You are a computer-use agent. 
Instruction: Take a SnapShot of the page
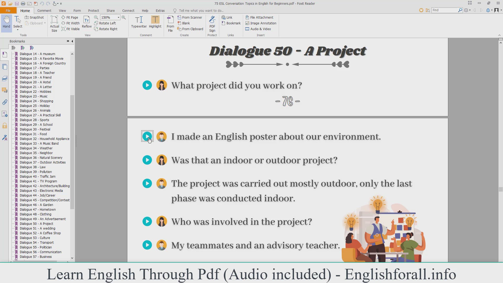[x=34, y=17]
